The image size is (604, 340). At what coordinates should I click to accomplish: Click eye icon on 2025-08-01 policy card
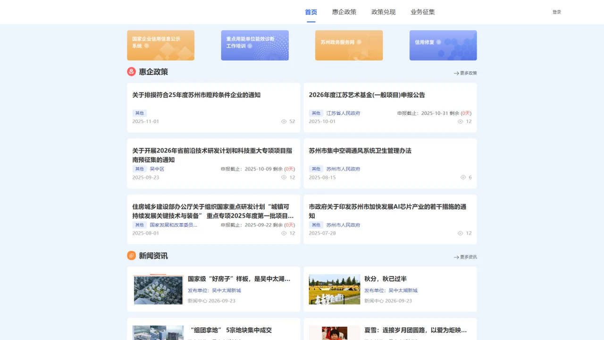[x=284, y=233]
